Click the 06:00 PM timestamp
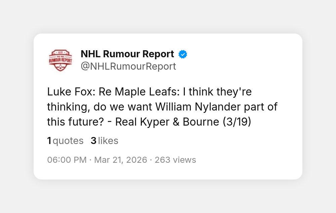Screen dimensions: 336x213 (x=67, y=160)
